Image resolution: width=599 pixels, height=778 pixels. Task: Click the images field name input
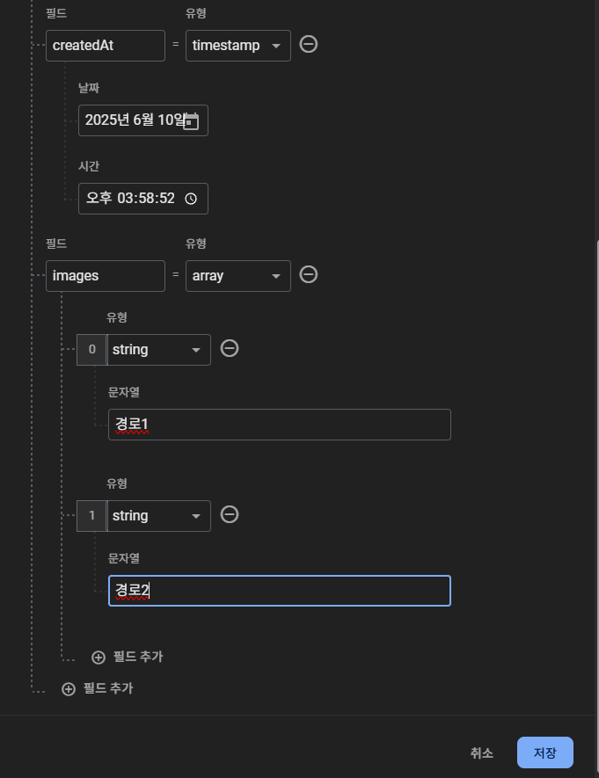tap(106, 276)
